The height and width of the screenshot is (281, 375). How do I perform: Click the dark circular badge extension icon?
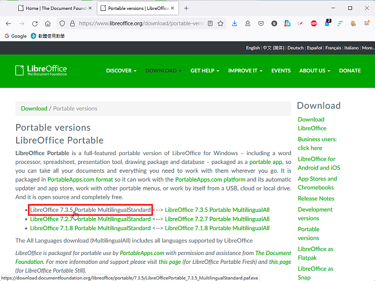tap(274, 23)
